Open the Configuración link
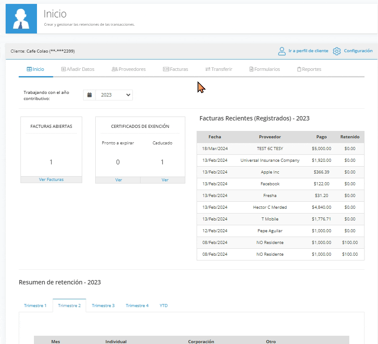 (358, 51)
